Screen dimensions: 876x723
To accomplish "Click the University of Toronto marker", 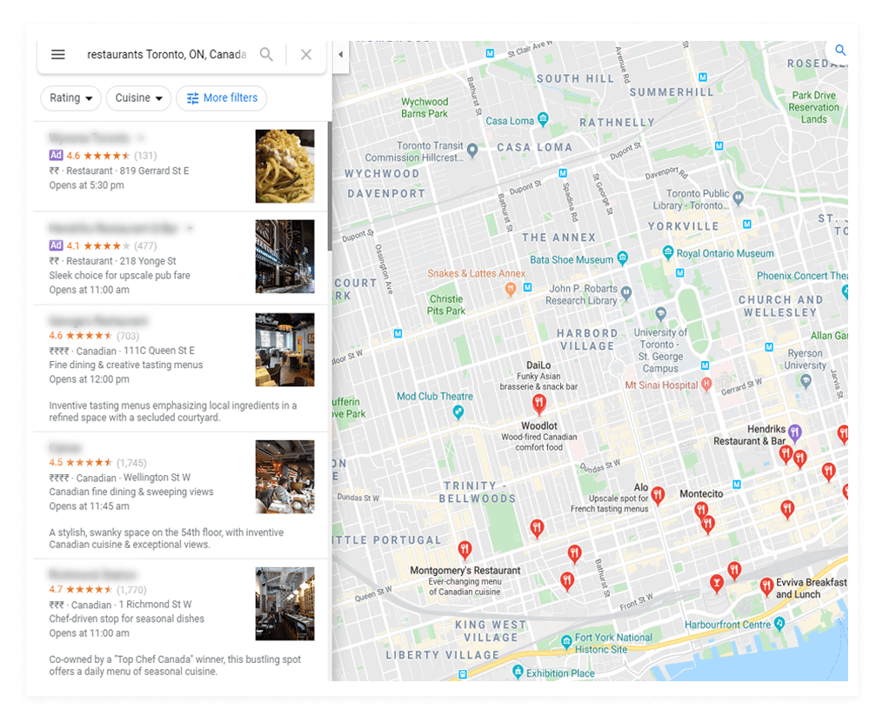I will (661, 313).
